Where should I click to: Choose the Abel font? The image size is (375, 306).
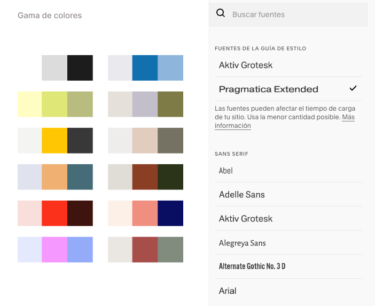288,171
